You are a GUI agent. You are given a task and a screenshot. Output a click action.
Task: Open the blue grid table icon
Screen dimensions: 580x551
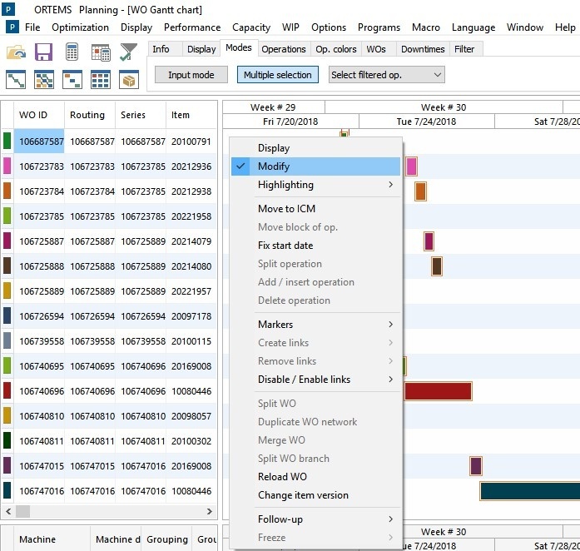coord(101,80)
